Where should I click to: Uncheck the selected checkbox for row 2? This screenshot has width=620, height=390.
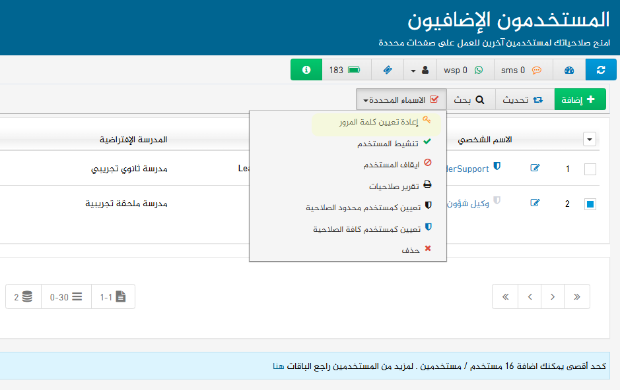tap(590, 204)
